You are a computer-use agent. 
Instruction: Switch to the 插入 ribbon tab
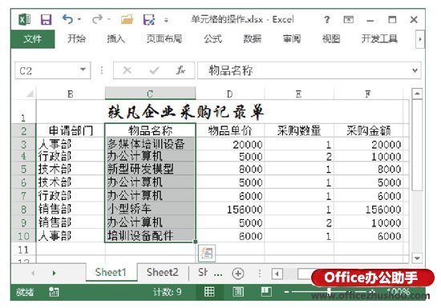[116, 38]
